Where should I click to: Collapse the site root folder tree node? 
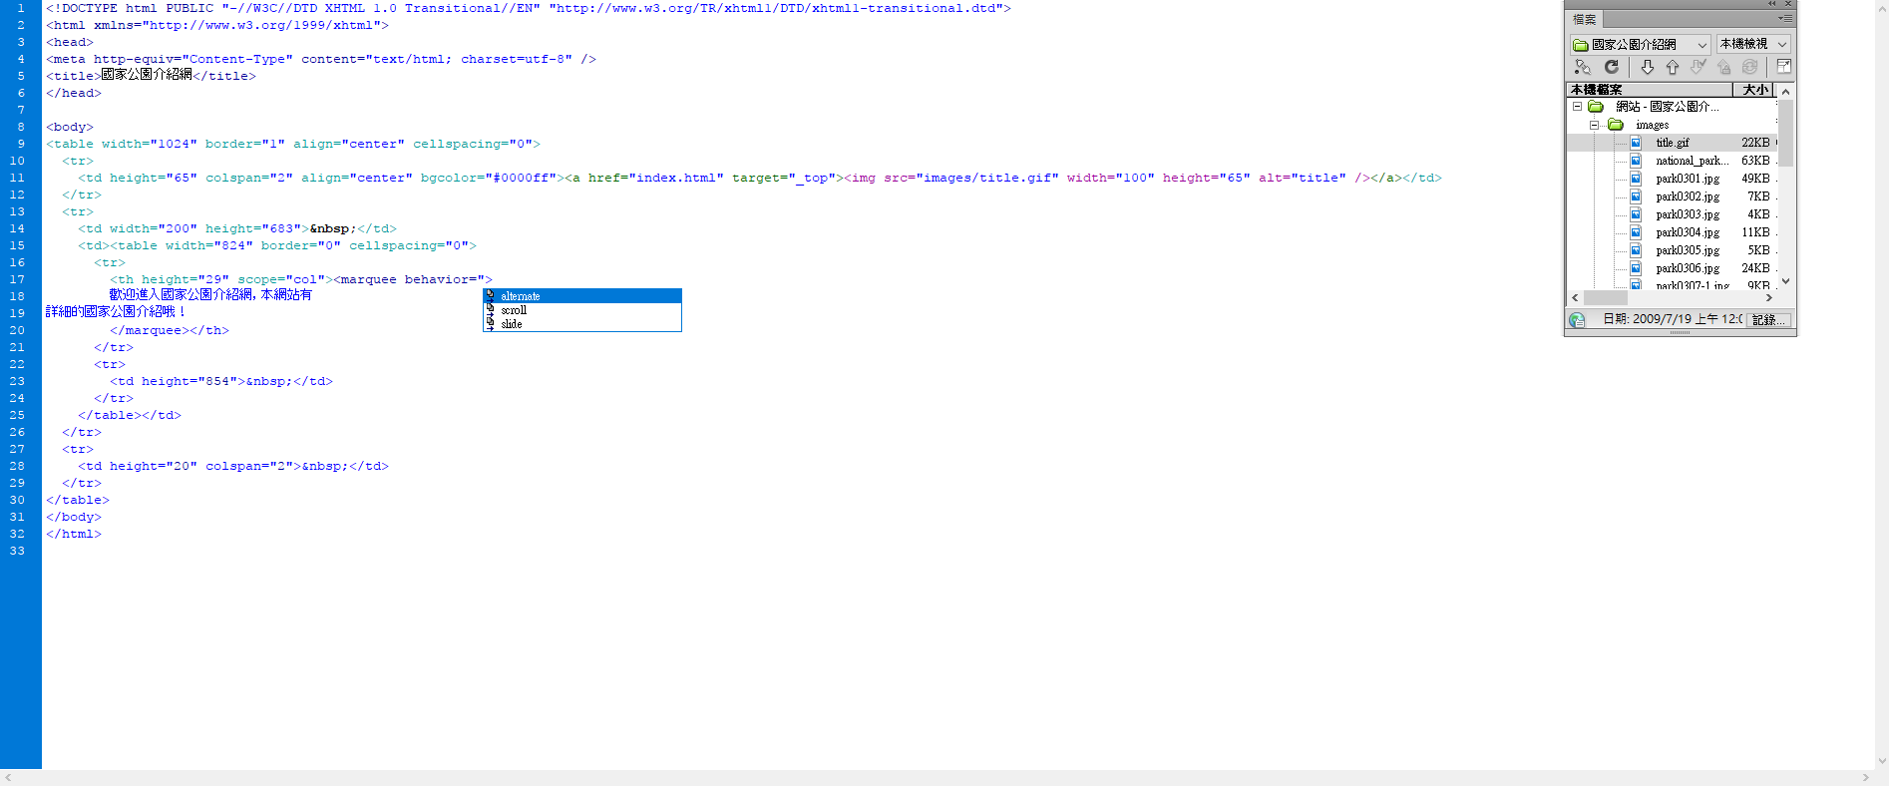pyautogui.click(x=1577, y=107)
